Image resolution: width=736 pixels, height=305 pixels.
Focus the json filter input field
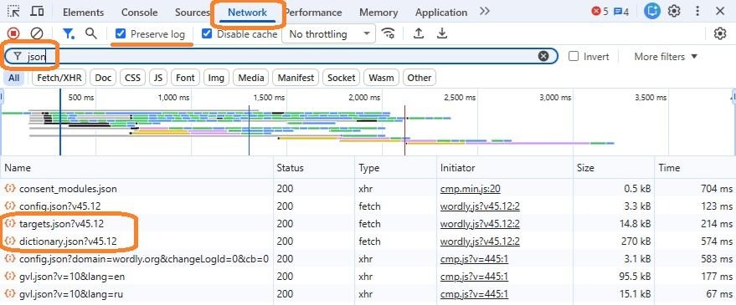tap(281, 56)
